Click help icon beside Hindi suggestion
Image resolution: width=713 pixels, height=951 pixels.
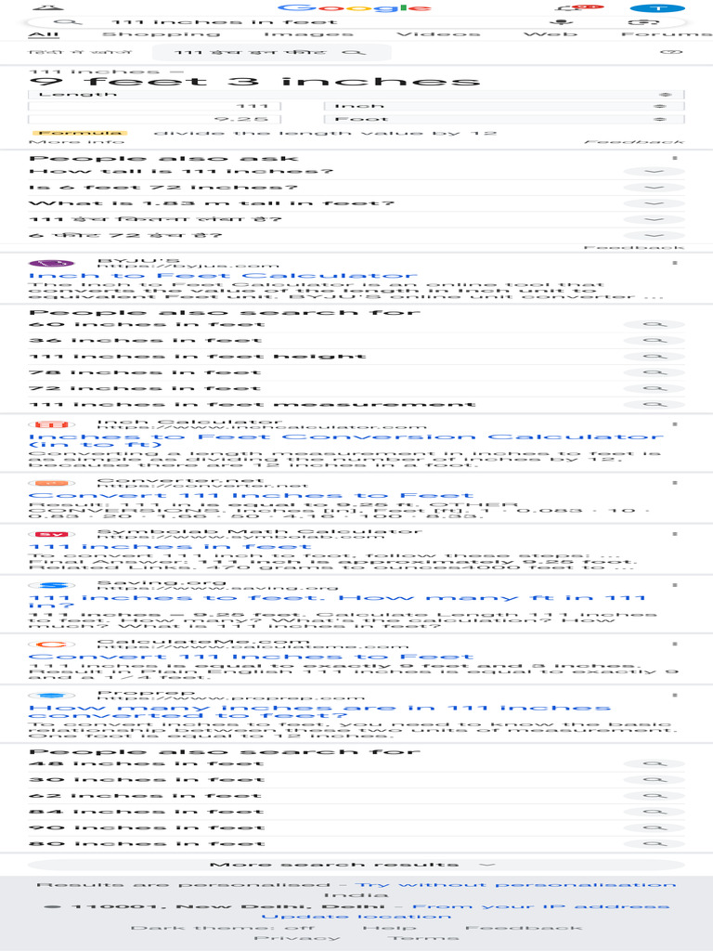point(670,53)
